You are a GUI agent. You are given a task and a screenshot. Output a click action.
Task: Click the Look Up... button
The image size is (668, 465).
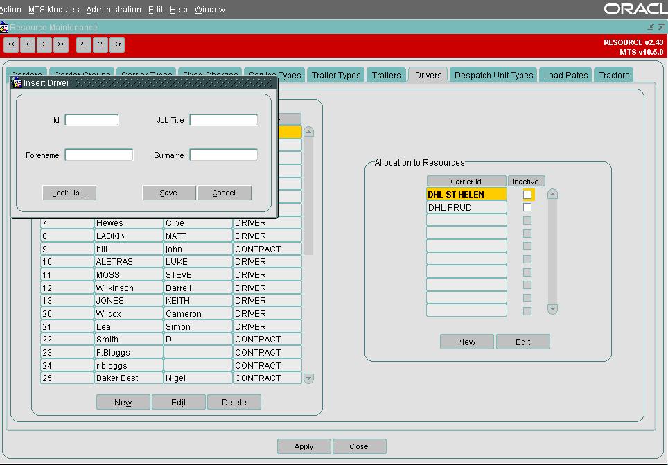tap(69, 193)
